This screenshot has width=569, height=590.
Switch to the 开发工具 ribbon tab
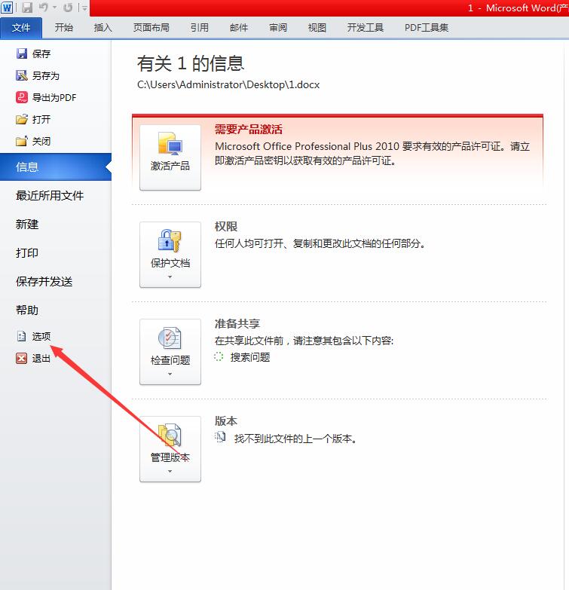coord(365,27)
